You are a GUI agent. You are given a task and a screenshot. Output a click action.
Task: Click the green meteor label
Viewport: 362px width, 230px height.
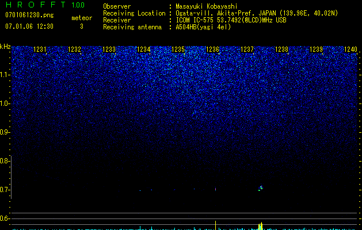click(82, 18)
